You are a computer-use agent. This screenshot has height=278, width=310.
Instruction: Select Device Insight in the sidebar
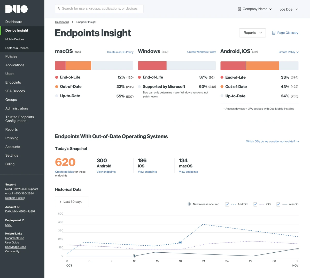(x=17, y=31)
